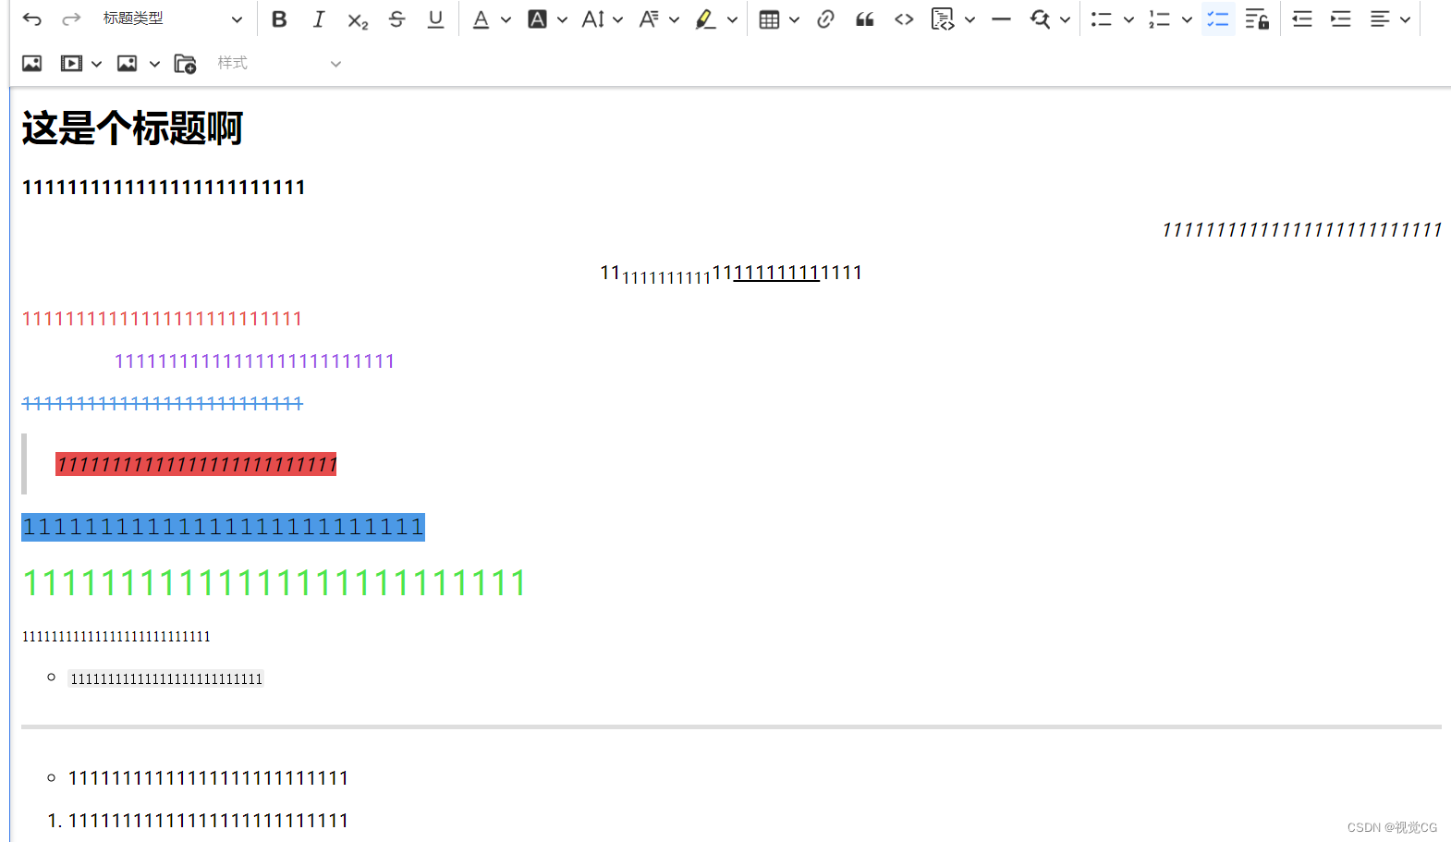Expand second image dropdown arrow

[154, 64]
